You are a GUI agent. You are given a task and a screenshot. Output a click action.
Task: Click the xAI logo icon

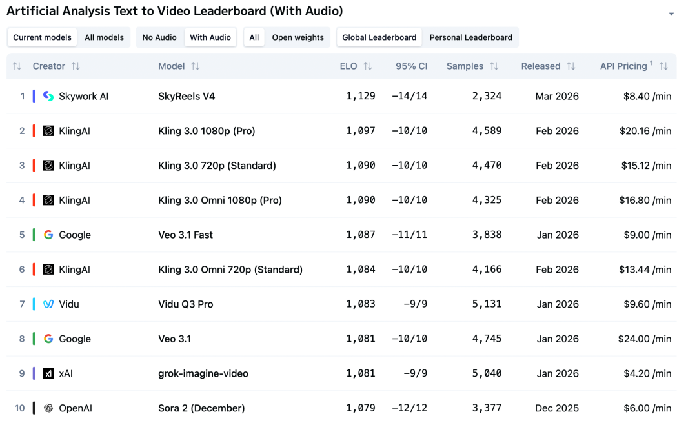(48, 373)
